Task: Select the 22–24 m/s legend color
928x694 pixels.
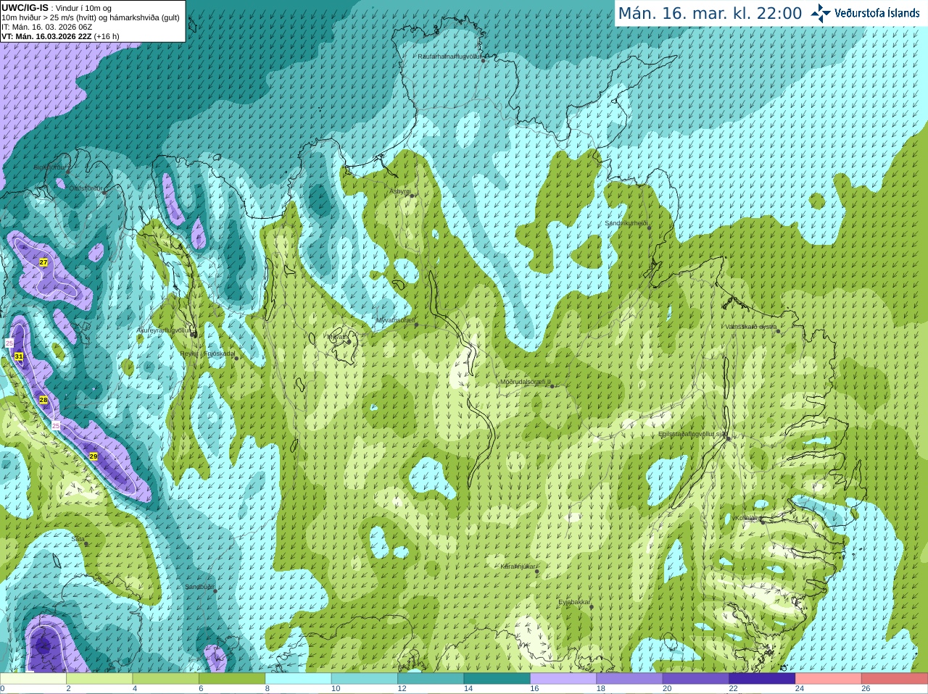Action: [x=762, y=679]
